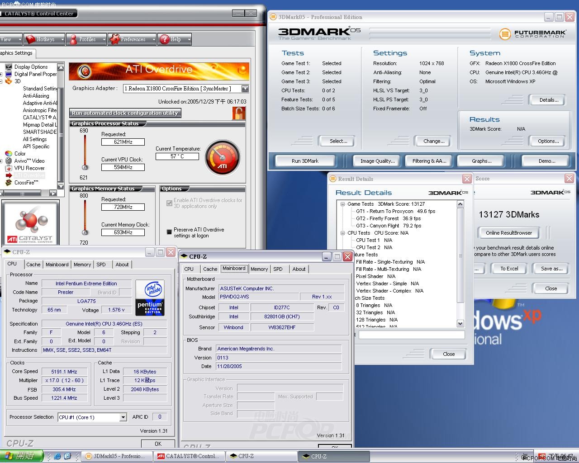Select the ATI Overdrive arrow icon in tree
Viewport: 579px width, 463px height.
(x=8, y=175)
